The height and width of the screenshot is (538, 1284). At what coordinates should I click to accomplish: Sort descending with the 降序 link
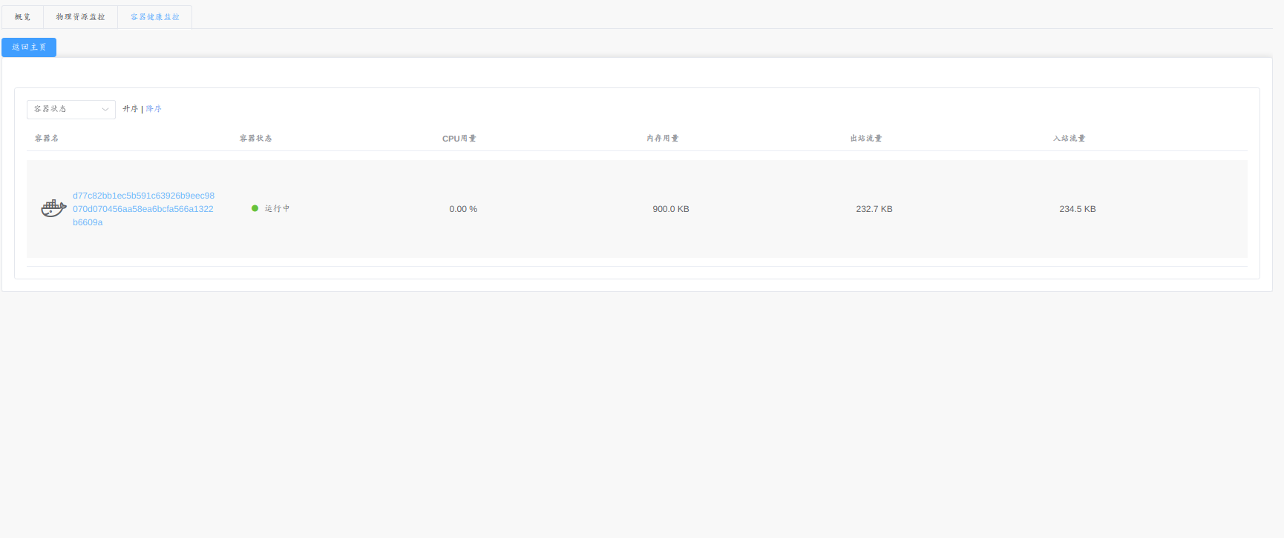pyautogui.click(x=154, y=109)
